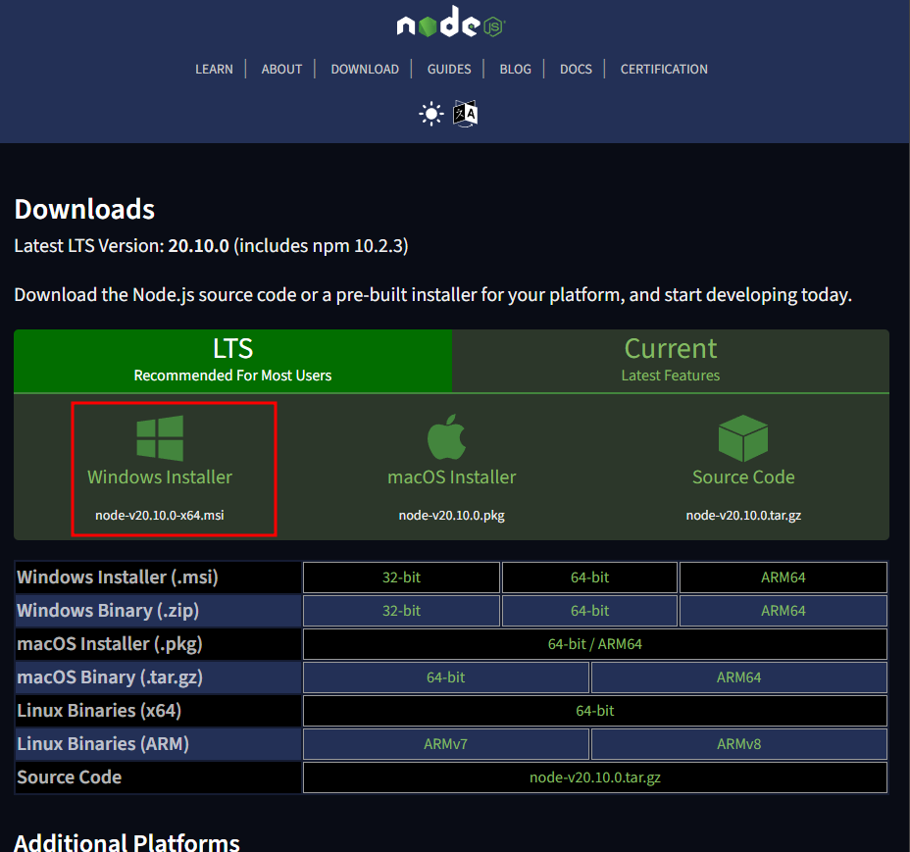910x852 pixels.
Task: Download node-v20.10.0.tar.gz in Source Code table row
Action: pyautogui.click(x=595, y=777)
